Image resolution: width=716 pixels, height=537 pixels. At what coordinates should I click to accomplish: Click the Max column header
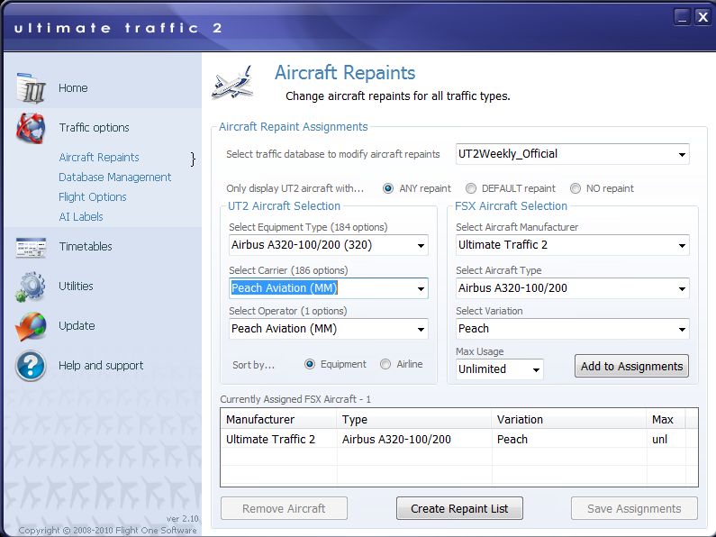[x=666, y=419]
